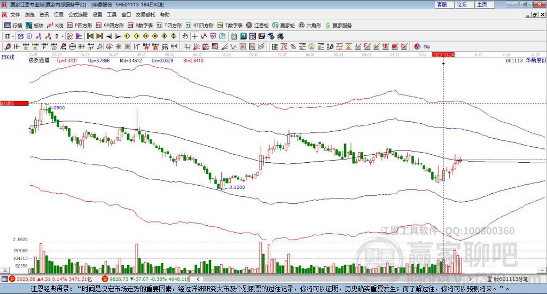Click the yin-yang taiji icon
547x294 pixels.
417,46
